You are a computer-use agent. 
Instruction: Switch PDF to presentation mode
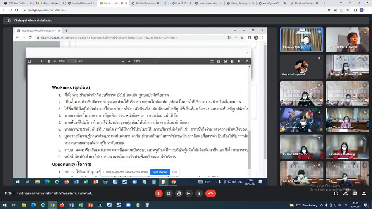pyautogui.click(x=212, y=61)
